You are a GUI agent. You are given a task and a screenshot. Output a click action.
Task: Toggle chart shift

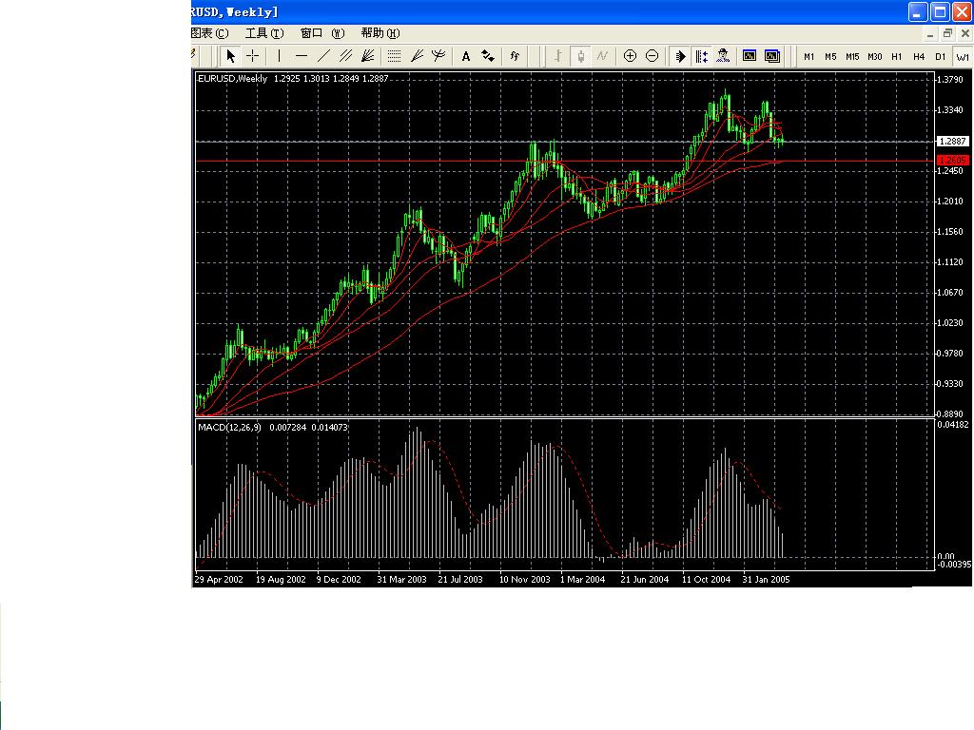(x=701, y=56)
